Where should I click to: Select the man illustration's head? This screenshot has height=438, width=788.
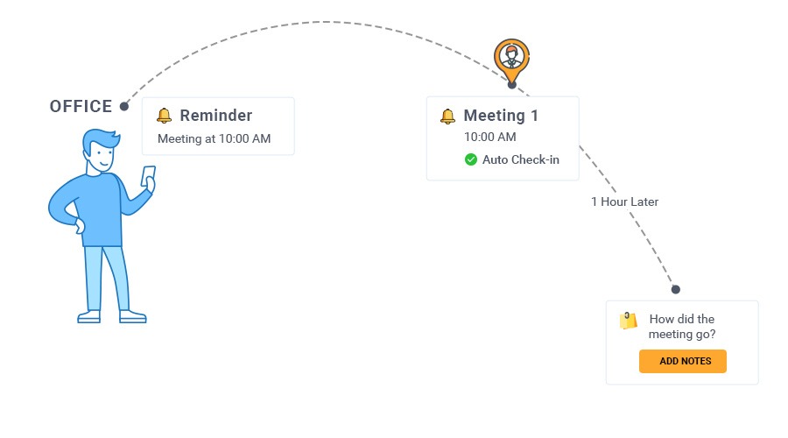(x=101, y=152)
